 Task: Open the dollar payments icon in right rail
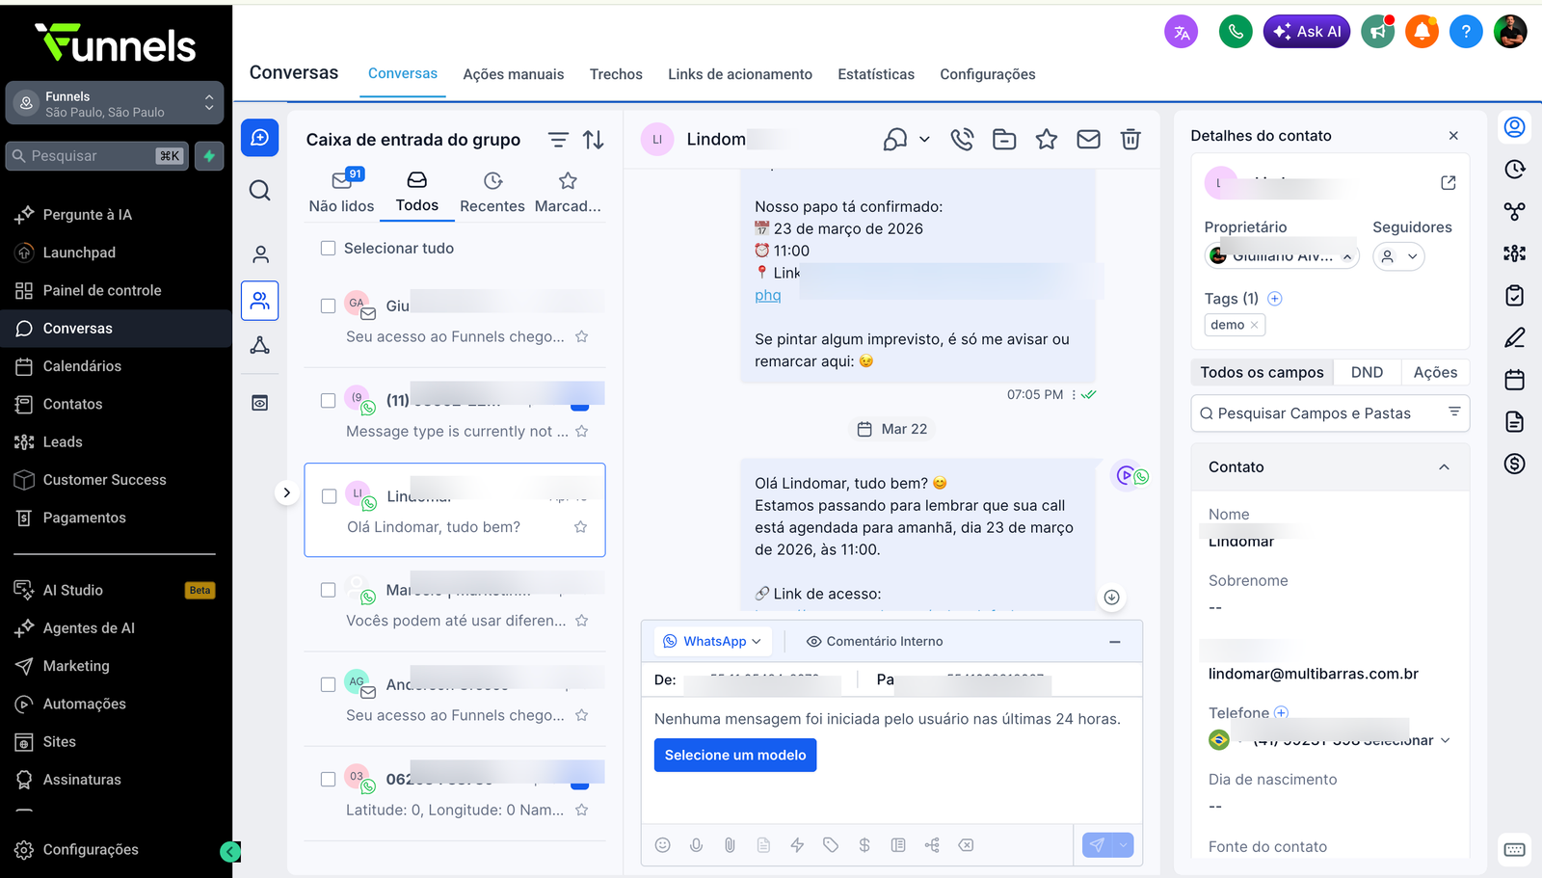pos(1515,464)
